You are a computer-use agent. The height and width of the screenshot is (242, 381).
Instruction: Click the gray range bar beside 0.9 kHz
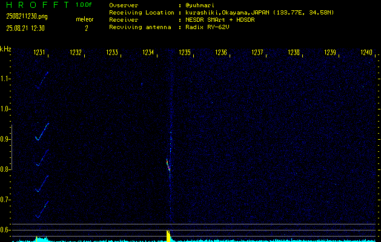(x=12, y=147)
